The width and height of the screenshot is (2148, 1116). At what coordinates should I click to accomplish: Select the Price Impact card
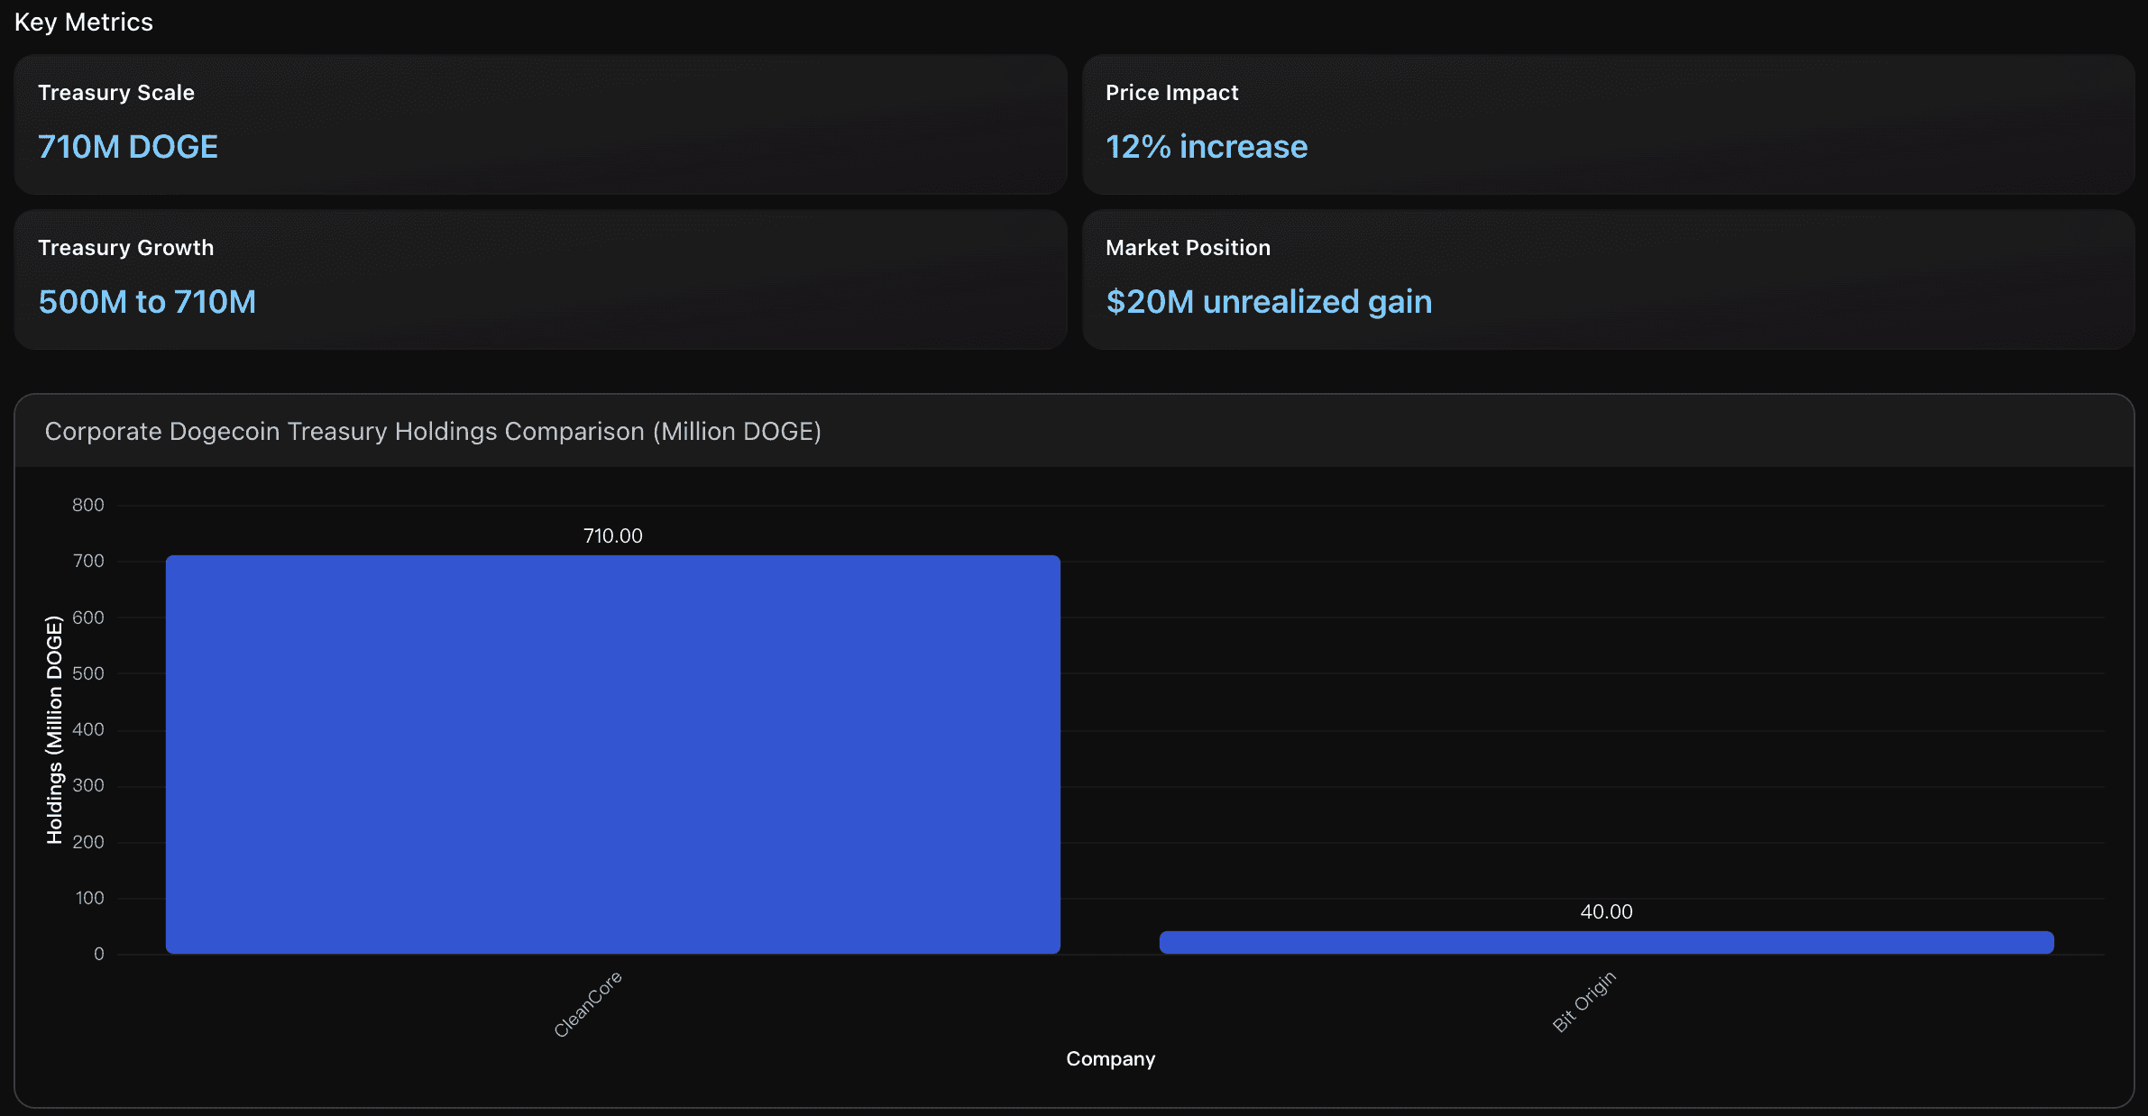(1607, 123)
